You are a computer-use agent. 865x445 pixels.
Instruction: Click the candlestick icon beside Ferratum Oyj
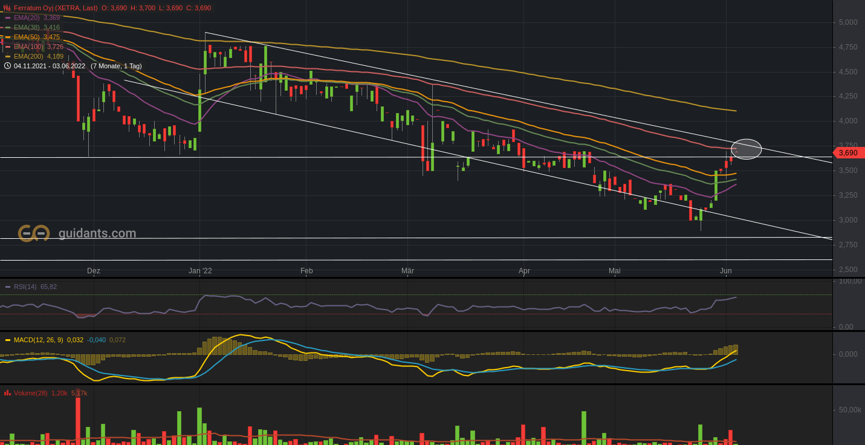(x=7, y=8)
